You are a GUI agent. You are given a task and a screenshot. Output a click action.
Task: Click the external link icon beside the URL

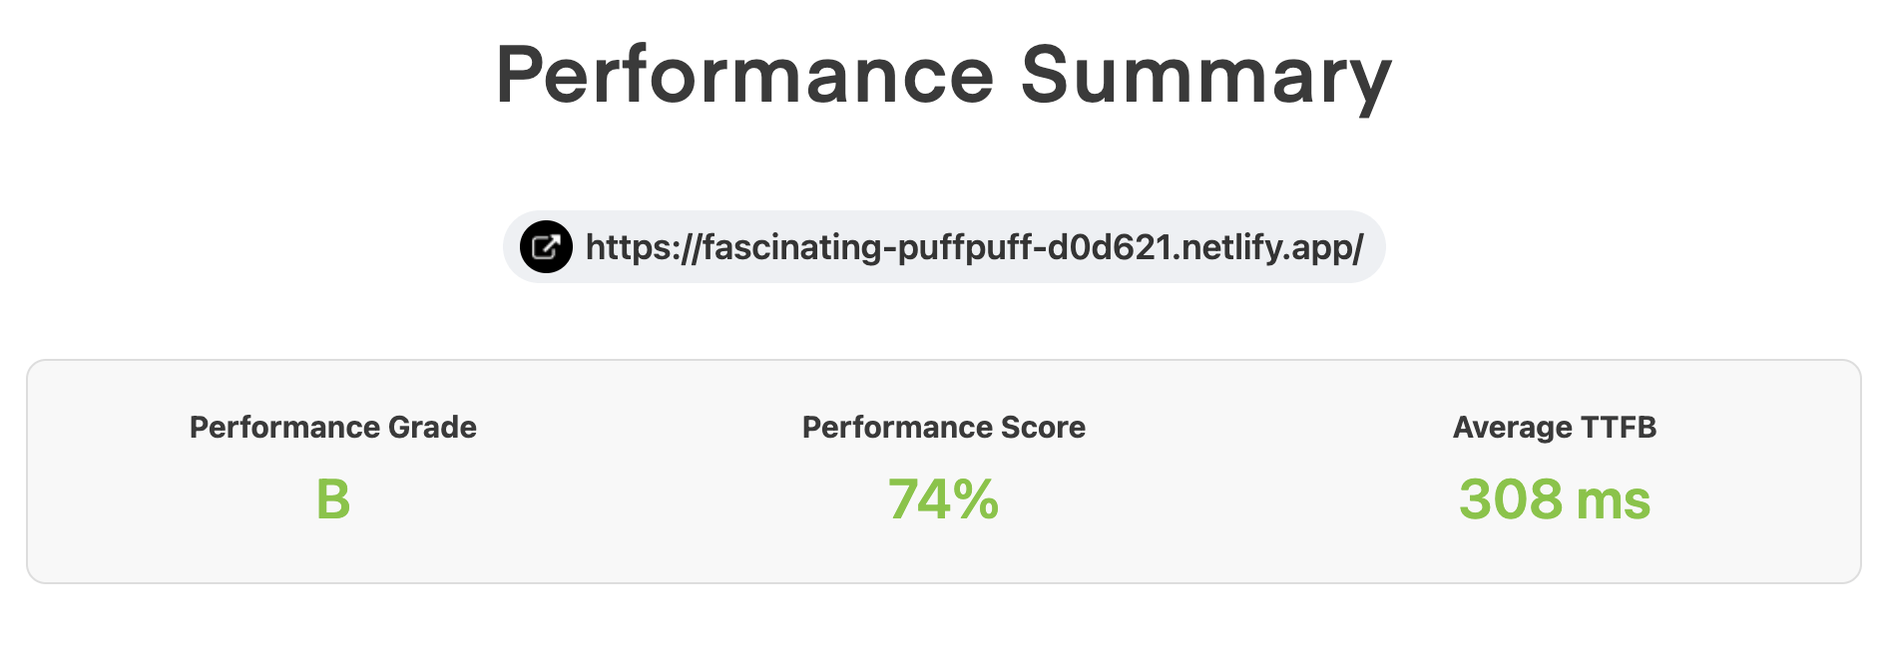point(546,247)
